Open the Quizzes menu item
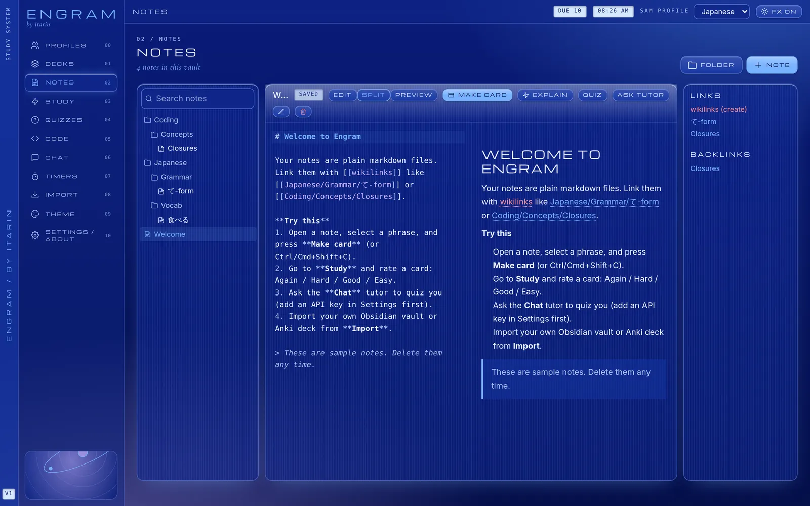This screenshot has height=506, width=810. [x=71, y=120]
